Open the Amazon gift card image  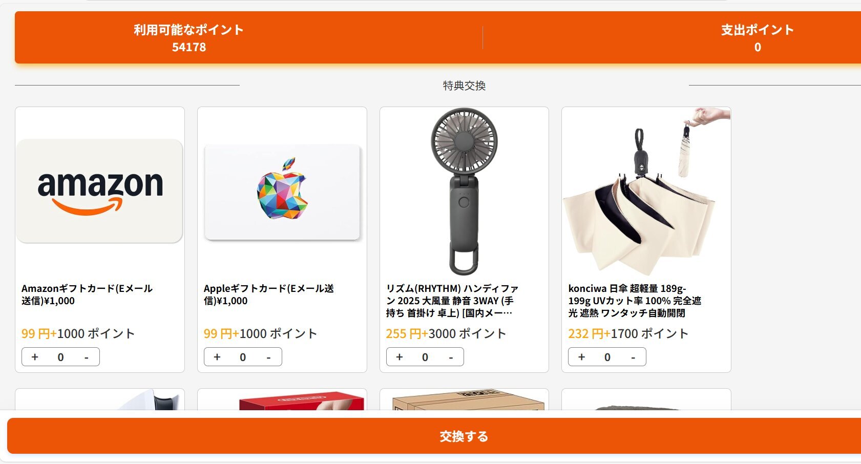tap(100, 191)
